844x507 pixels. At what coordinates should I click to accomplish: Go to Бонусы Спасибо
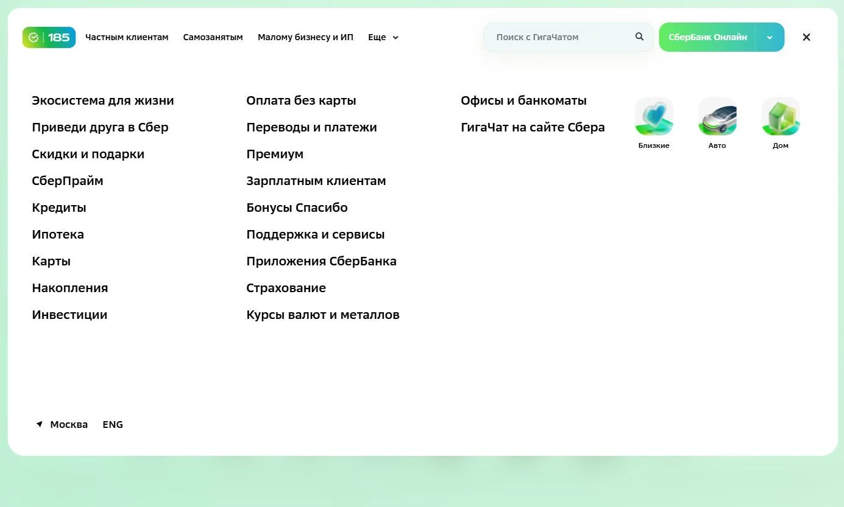point(297,208)
